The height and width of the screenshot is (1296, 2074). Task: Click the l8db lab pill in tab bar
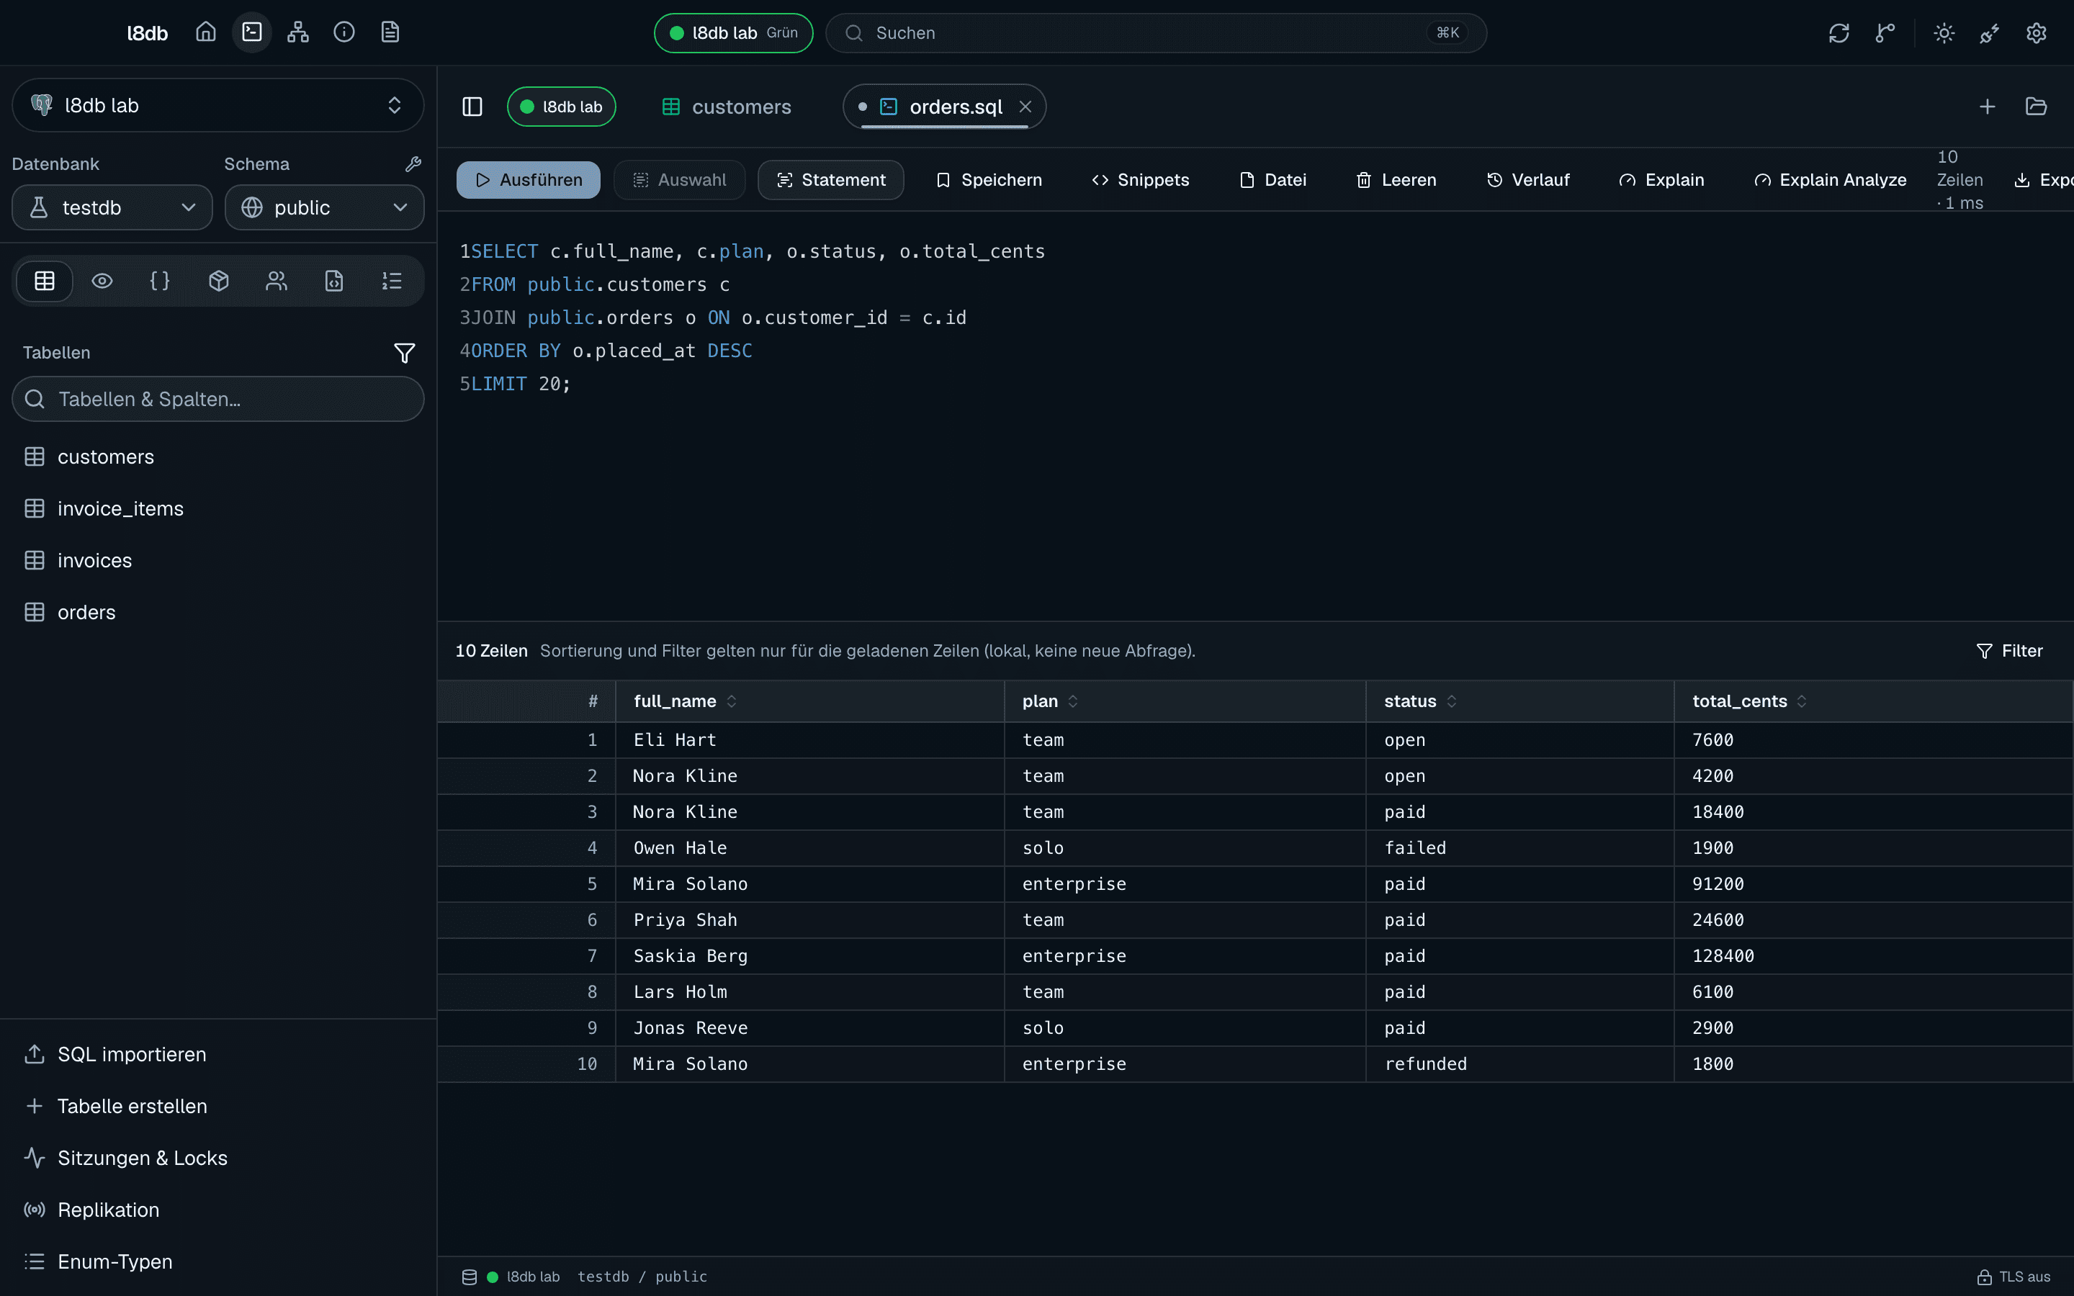(x=562, y=107)
